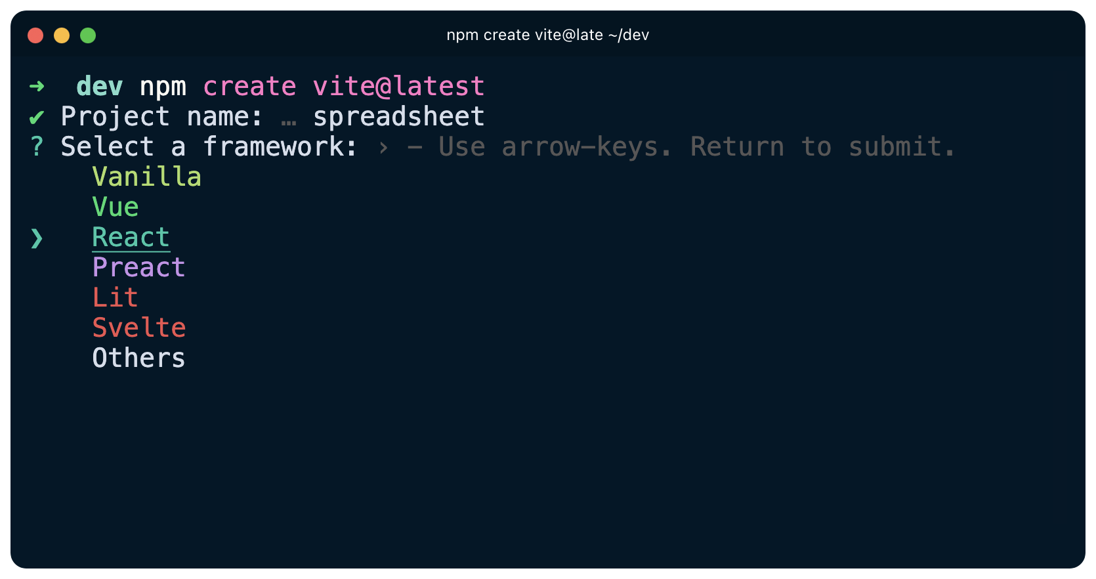Viewport: 1096px width, 579px height.
Task: Choose Lit from the framework list
Action: 115,297
